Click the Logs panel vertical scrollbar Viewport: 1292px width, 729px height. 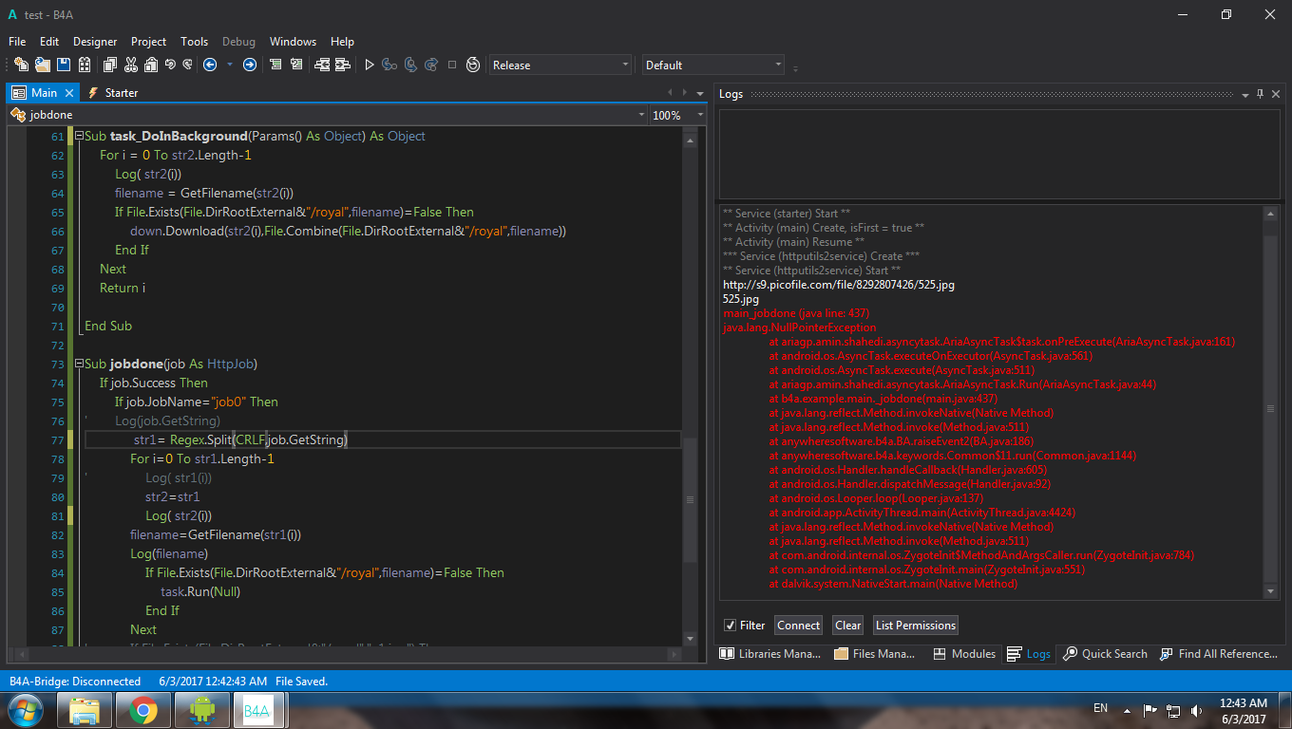click(x=1271, y=408)
